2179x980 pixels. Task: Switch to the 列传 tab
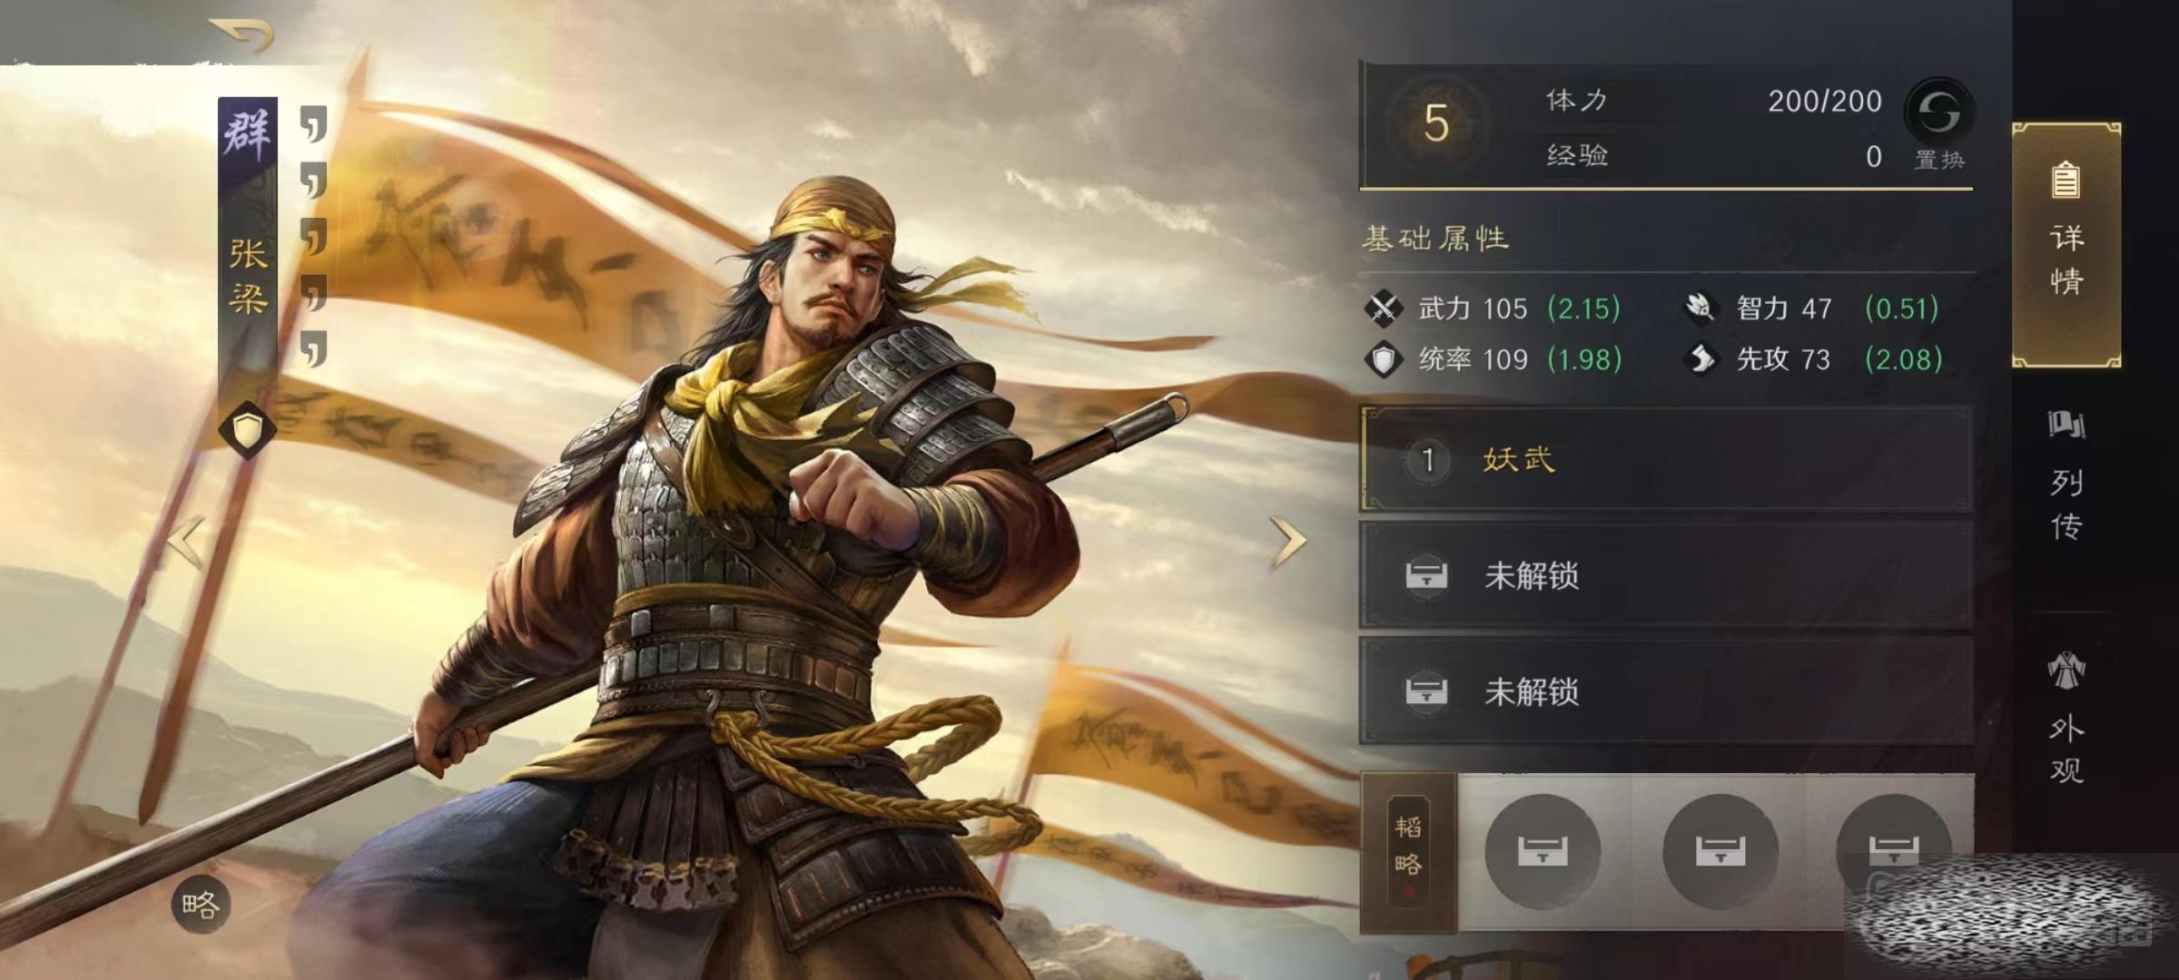tap(2066, 476)
